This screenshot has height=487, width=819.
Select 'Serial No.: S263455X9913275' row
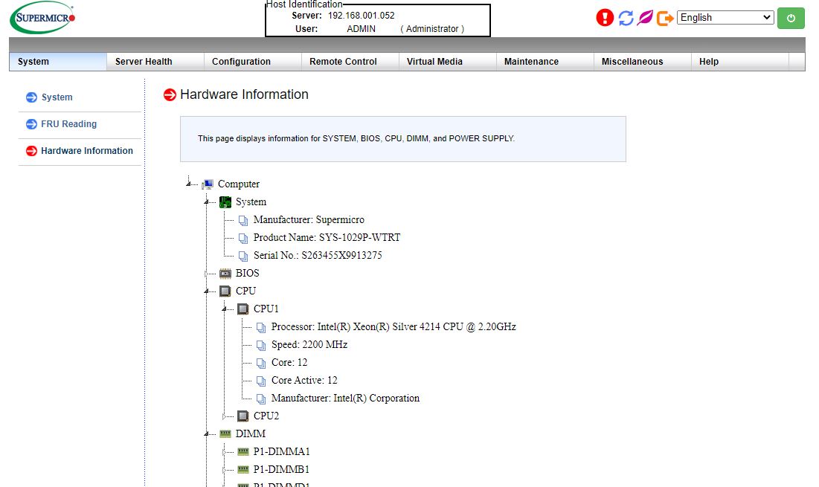point(318,255)
